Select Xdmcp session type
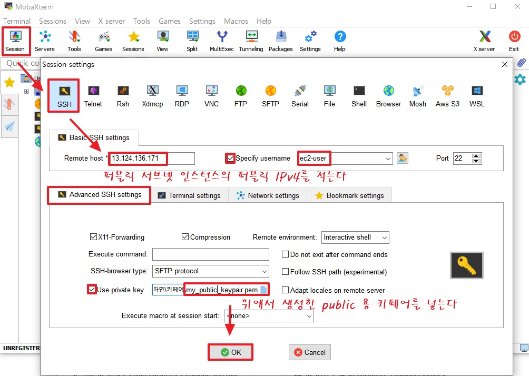Screen dimensions: 529x376 (x=152, y=96)
